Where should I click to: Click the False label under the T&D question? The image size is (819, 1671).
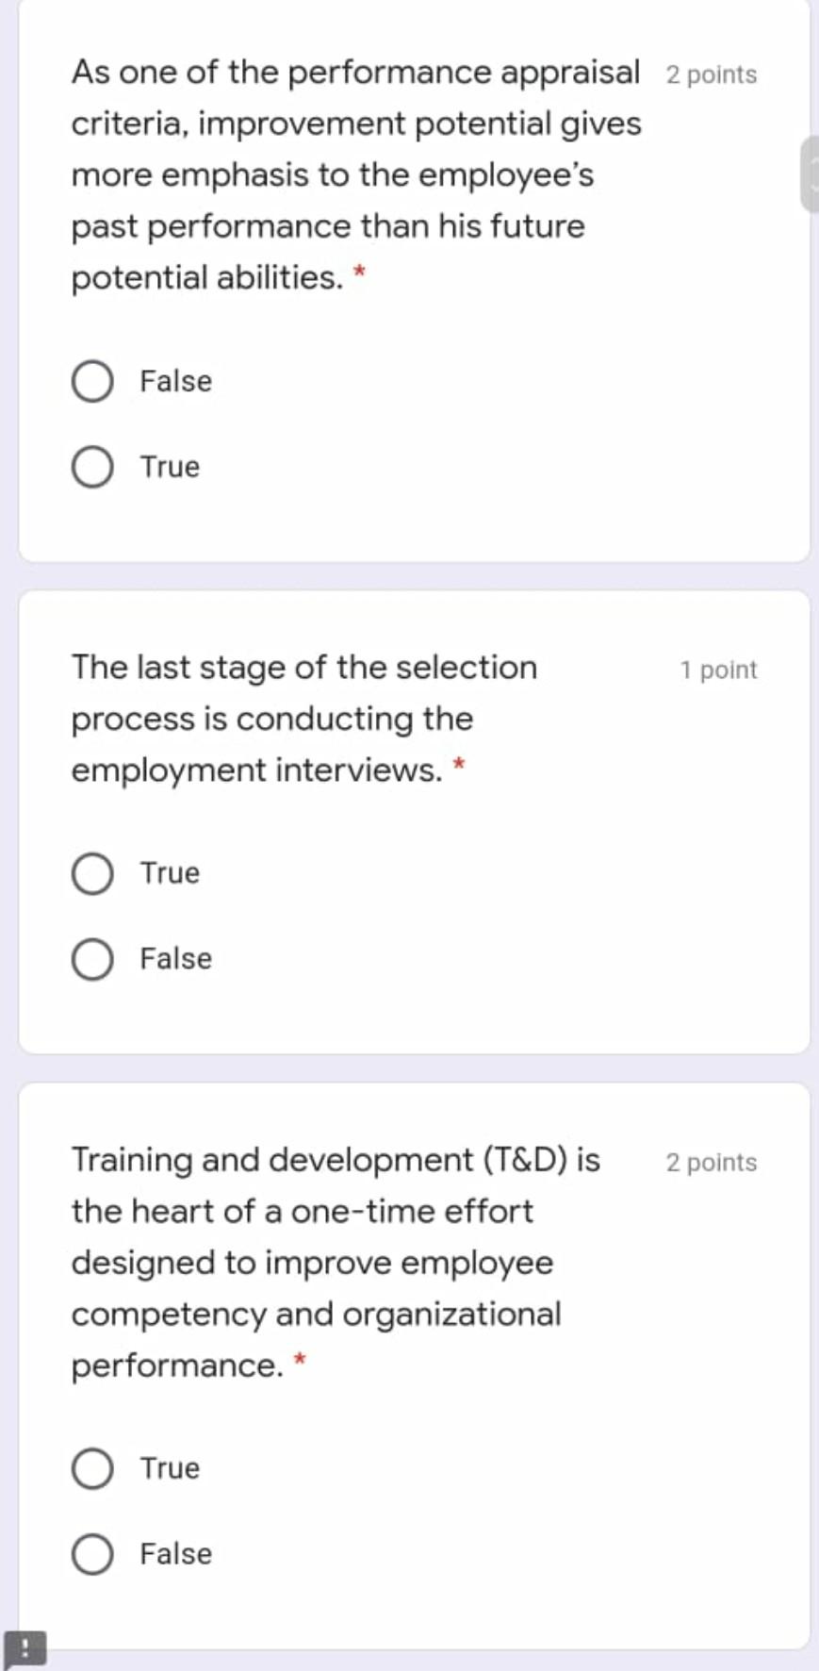[175, 1553]
